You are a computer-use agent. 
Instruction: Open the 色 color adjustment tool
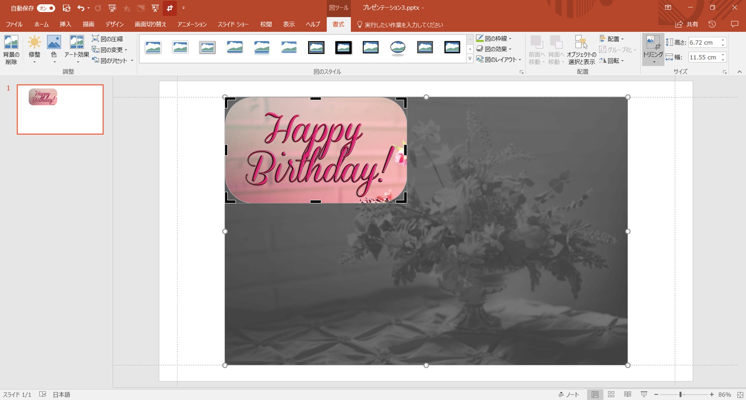[x=54, y=49]
